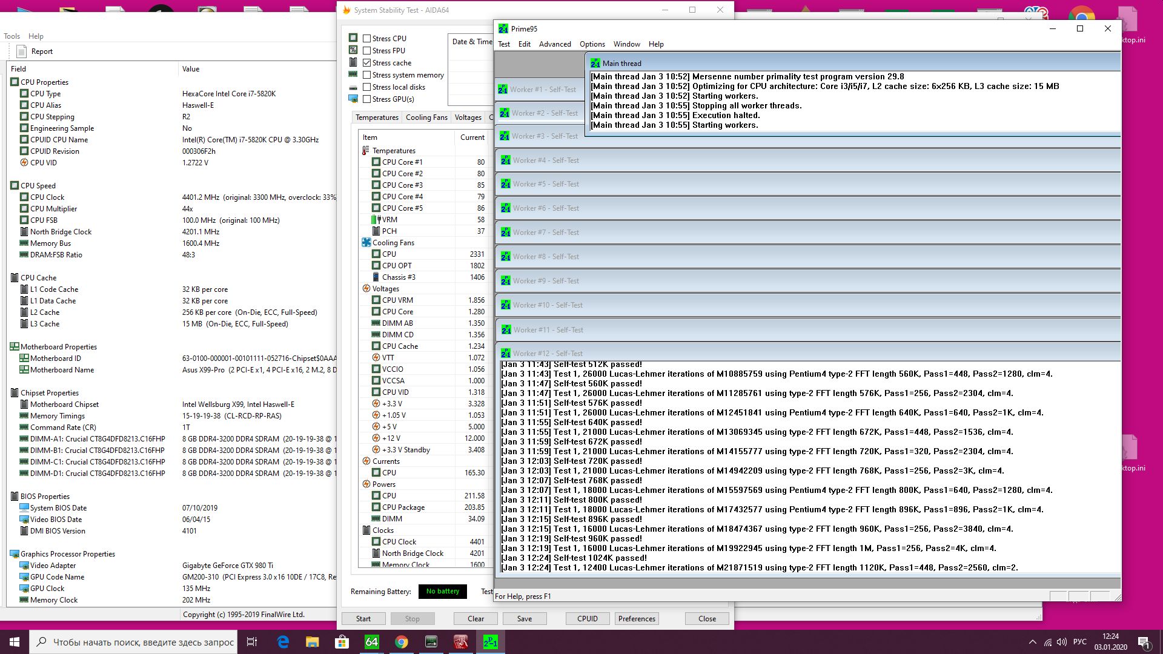Click the Prime95 taskbar icon

490,642
